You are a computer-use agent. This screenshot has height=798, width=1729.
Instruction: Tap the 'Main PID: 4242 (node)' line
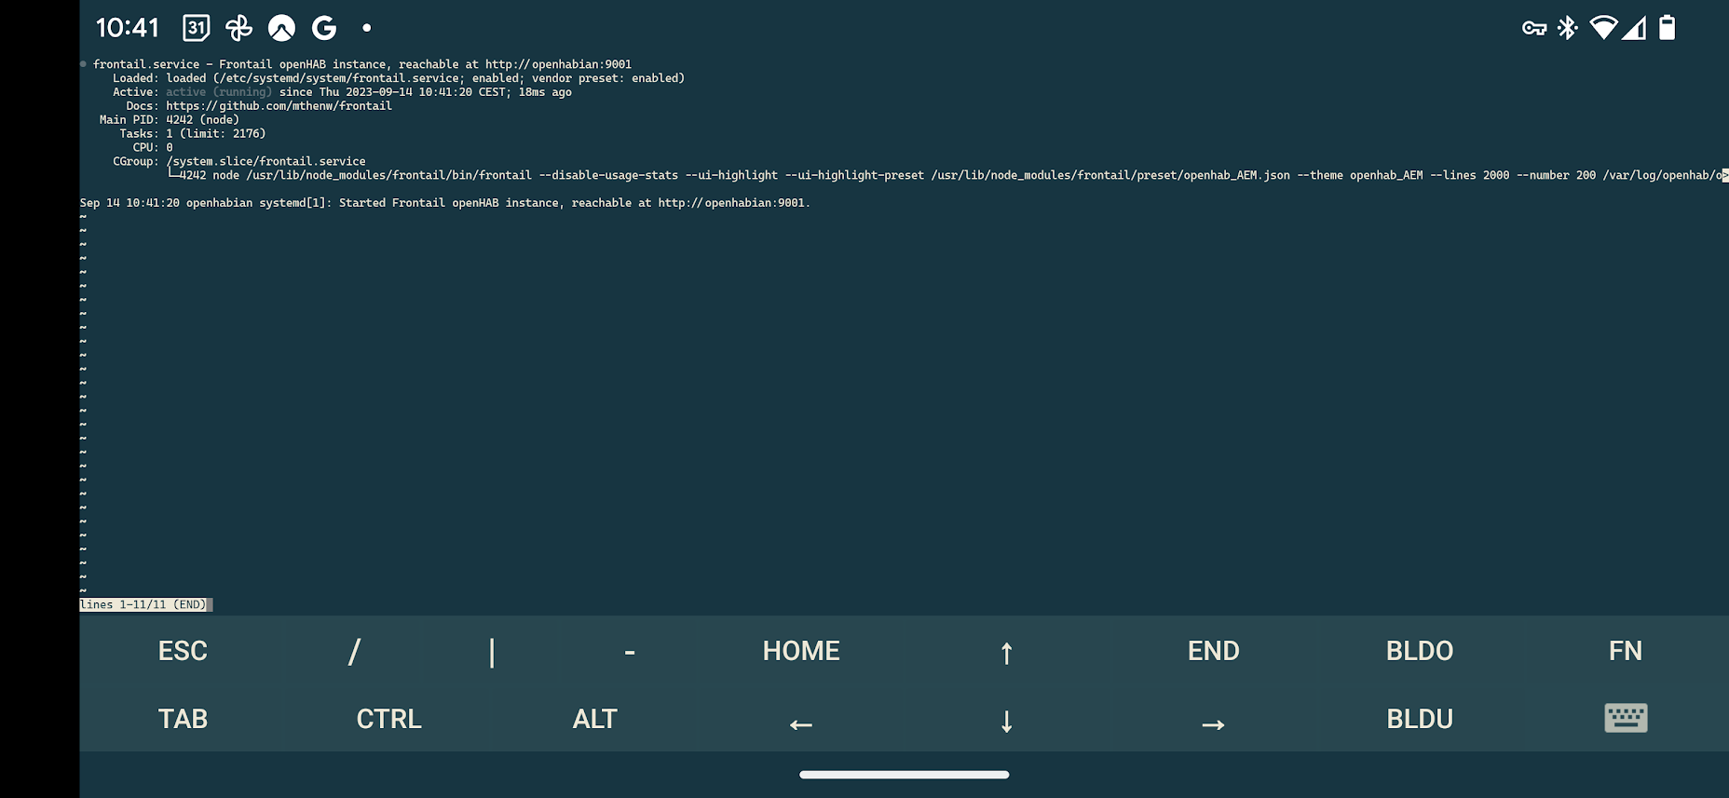(170, 120)
